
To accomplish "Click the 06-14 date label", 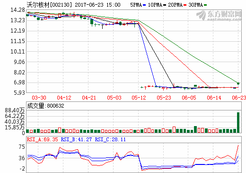I will pos(214,98).
